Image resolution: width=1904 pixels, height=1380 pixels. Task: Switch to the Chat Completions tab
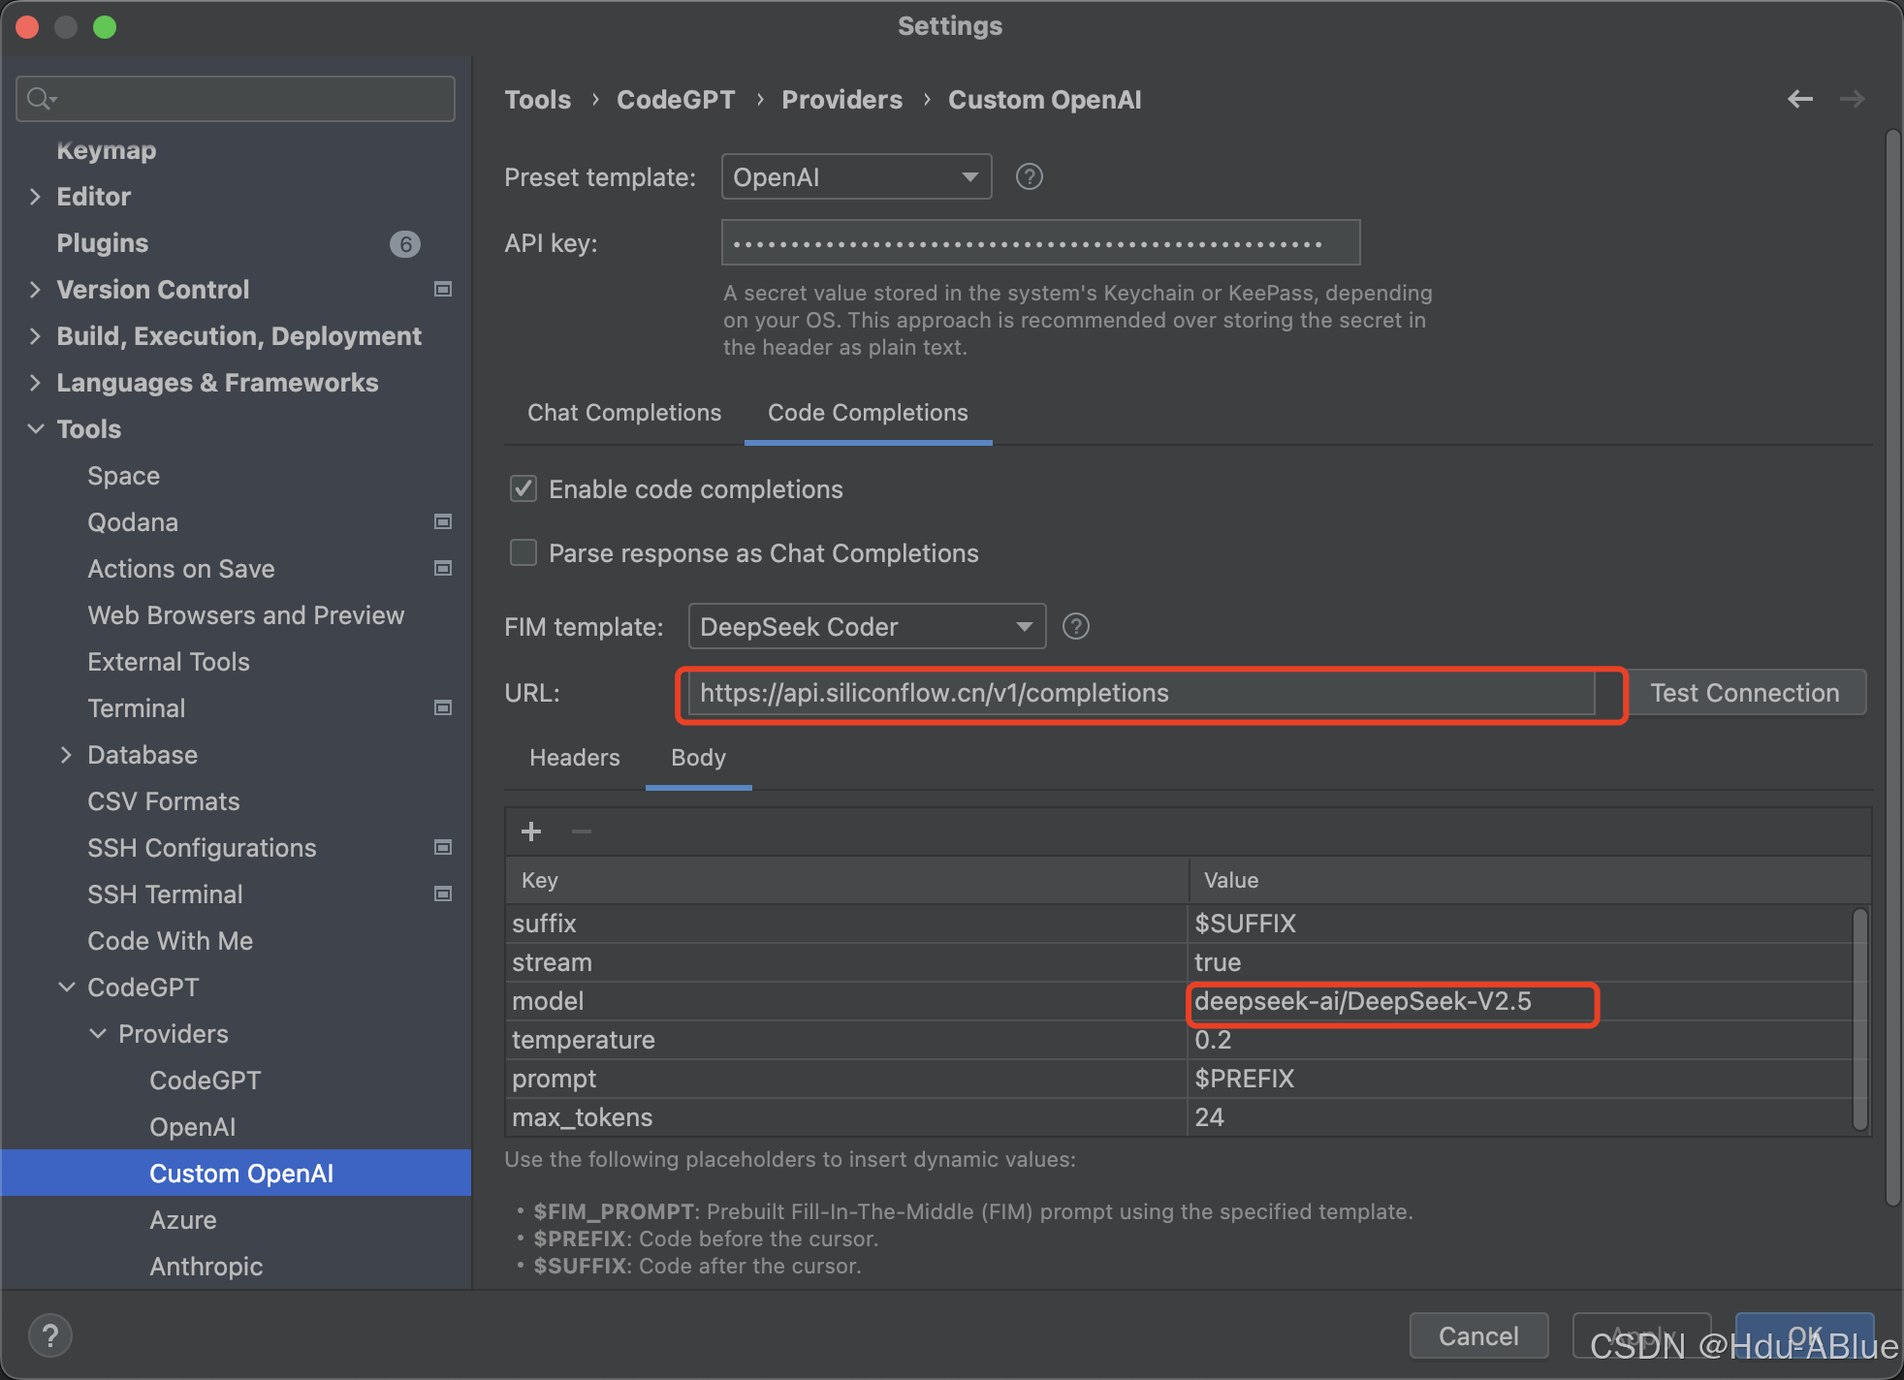pyautogui.click(x=624, y=413)
